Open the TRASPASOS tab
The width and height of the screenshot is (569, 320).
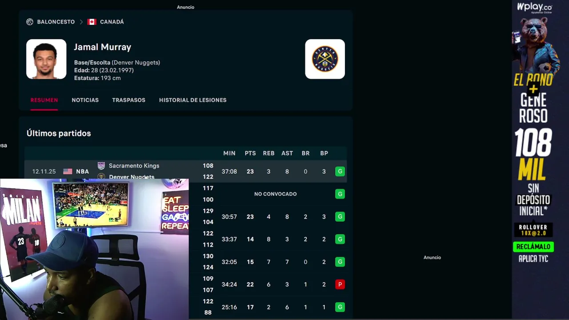[x=128, y=100]
